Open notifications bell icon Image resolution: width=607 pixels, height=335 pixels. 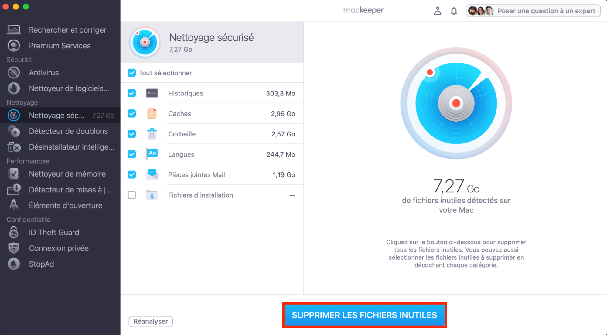[x=454, y=11]
